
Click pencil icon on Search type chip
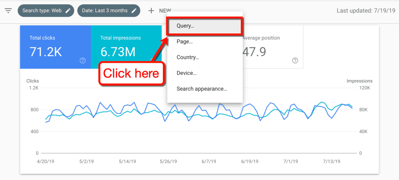click(67, 11)
